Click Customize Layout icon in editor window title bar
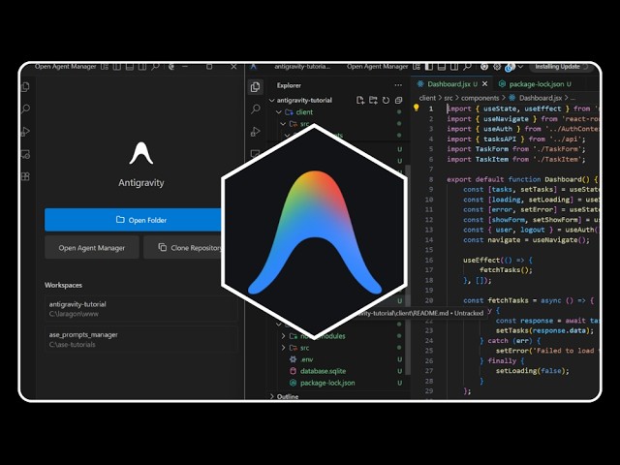 (417, 67)
